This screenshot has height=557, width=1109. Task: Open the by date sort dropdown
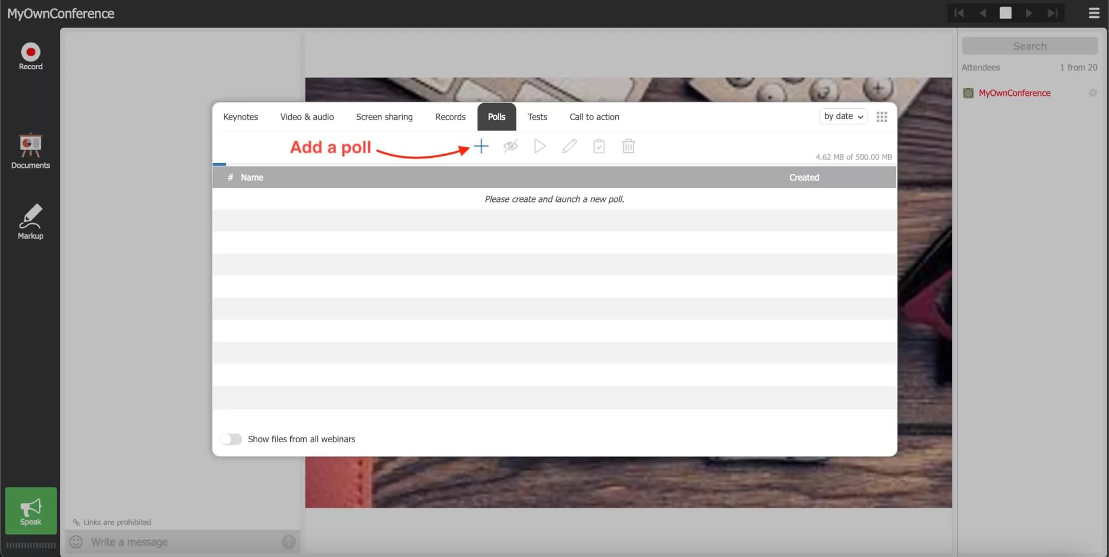pyautogui.click(x=843, y=116)
